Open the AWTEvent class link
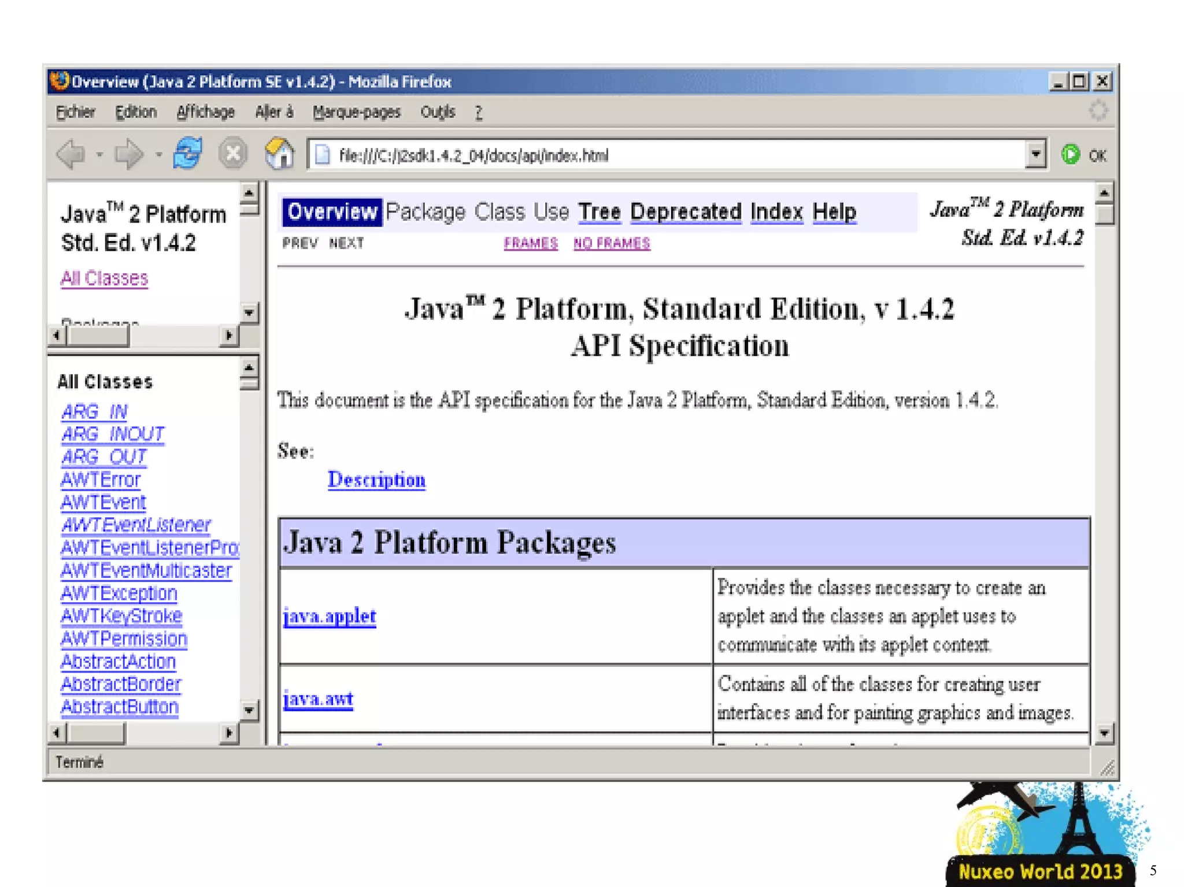Viewport: 1184px width, 887px height. (x=103, y=502)
